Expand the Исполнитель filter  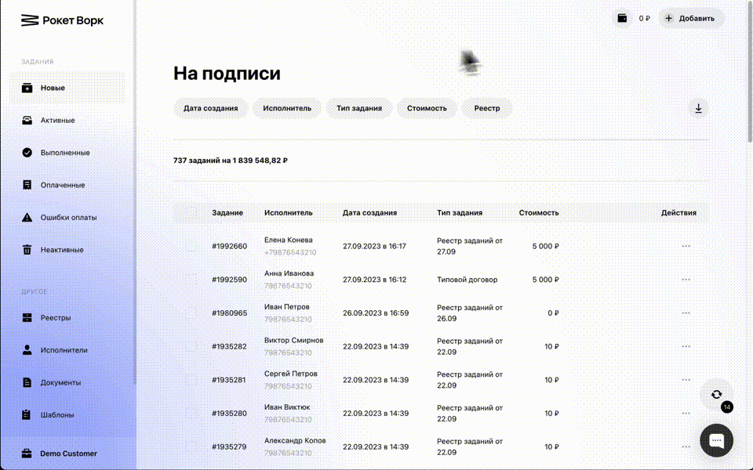pyautogui.click(x=287, y=108)
